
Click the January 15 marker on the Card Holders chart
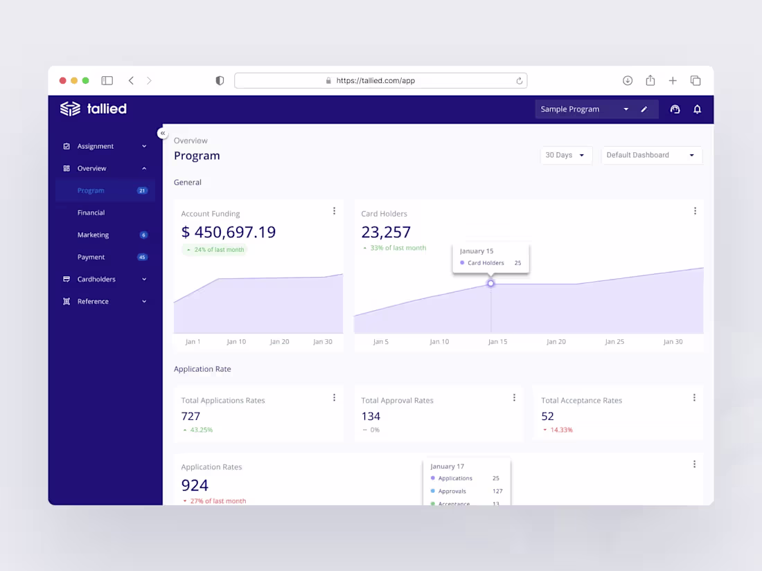tap(490, 283)
